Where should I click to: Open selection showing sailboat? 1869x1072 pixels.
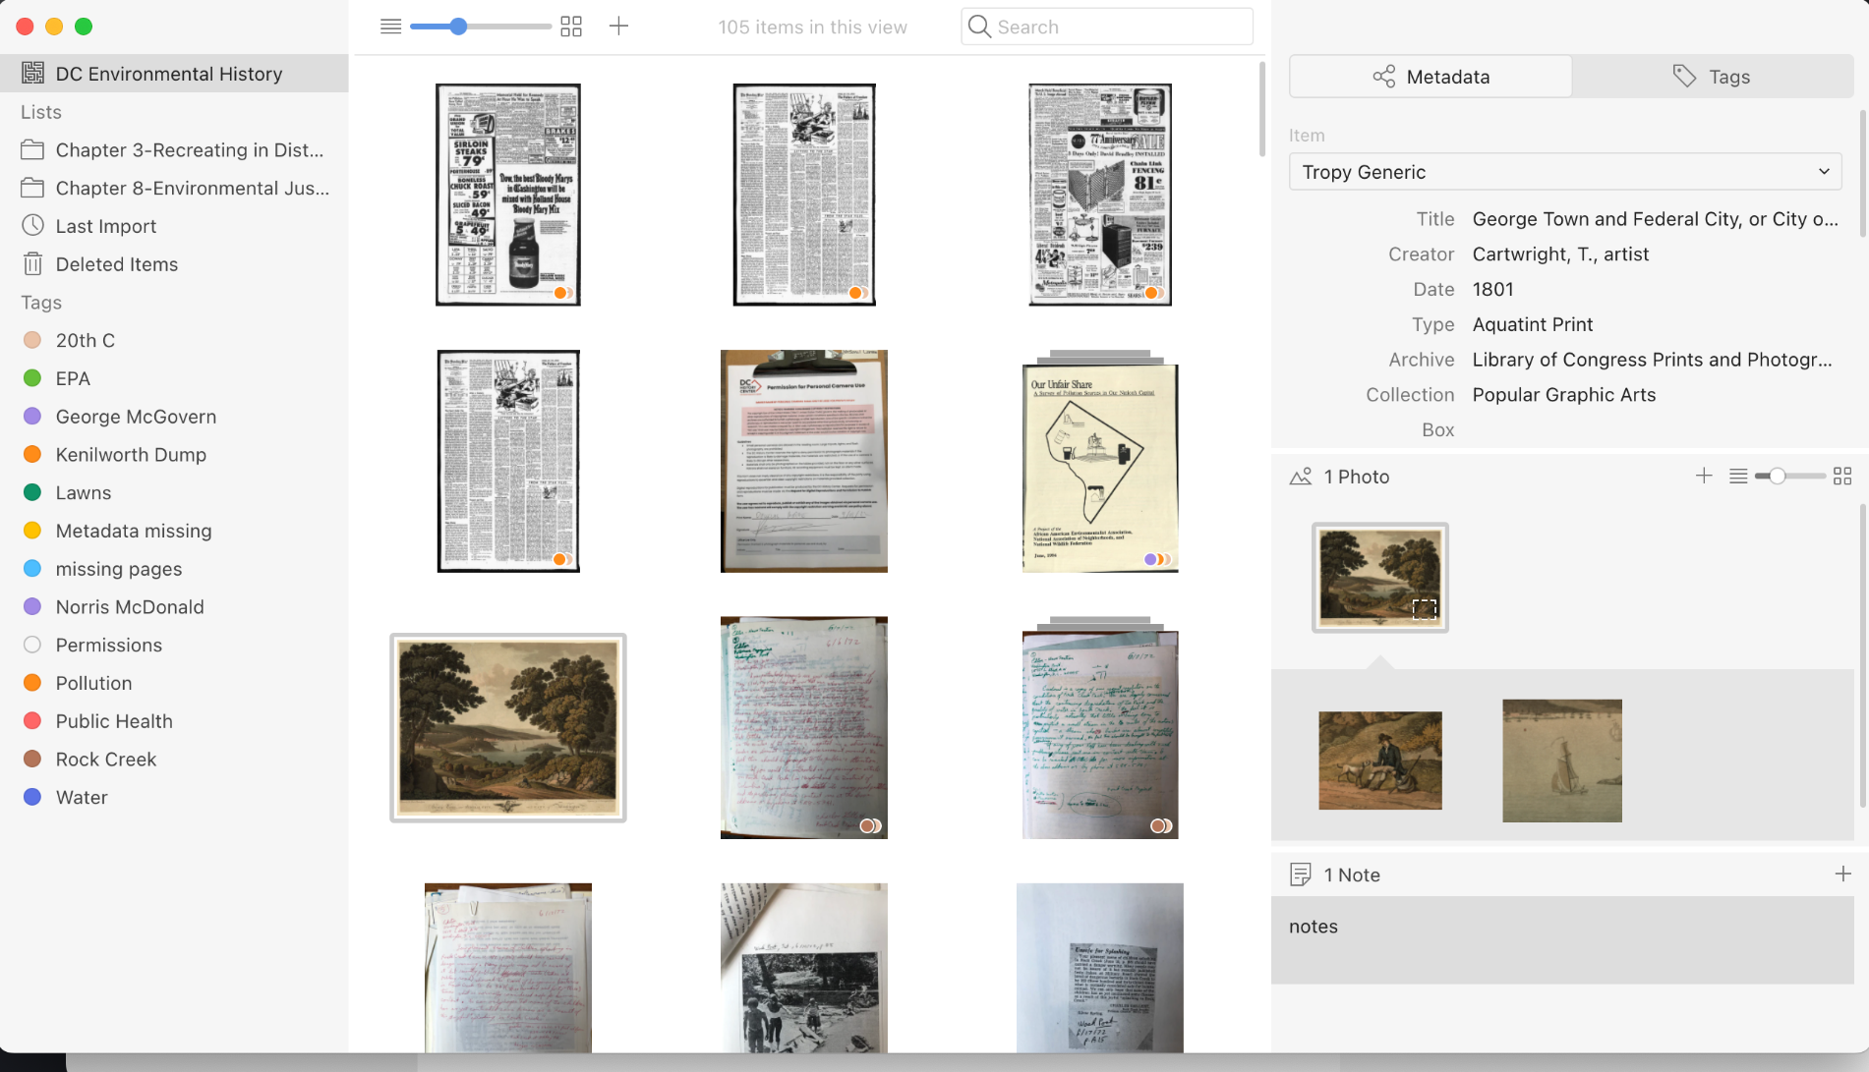[1562, 761]
